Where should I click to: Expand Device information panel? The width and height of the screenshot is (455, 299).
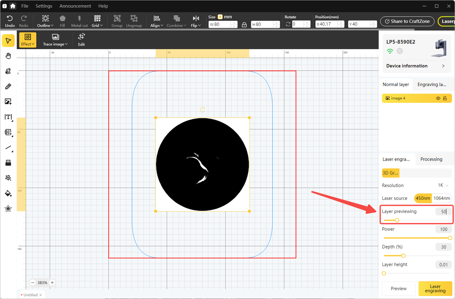point(443,66)
